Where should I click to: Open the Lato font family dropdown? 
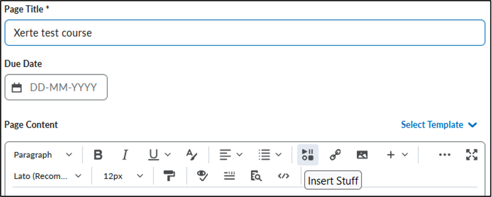[48, 176]
